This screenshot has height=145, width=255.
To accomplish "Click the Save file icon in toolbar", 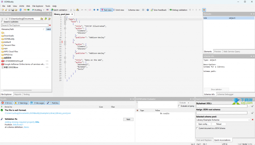I will point(13,10).
